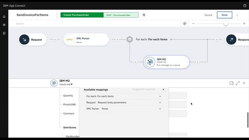Click the Quantity input field

[x=178, y=96]
